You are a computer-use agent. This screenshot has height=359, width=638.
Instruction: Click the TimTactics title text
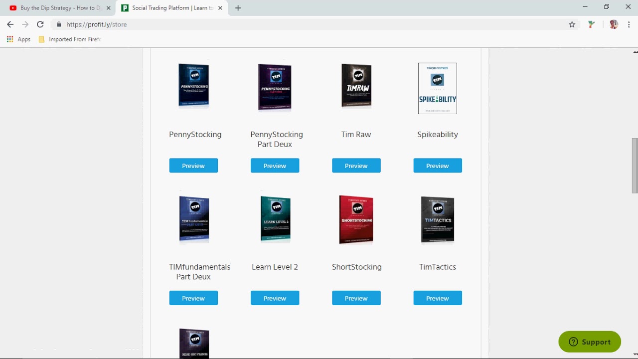tap(438, 267)
